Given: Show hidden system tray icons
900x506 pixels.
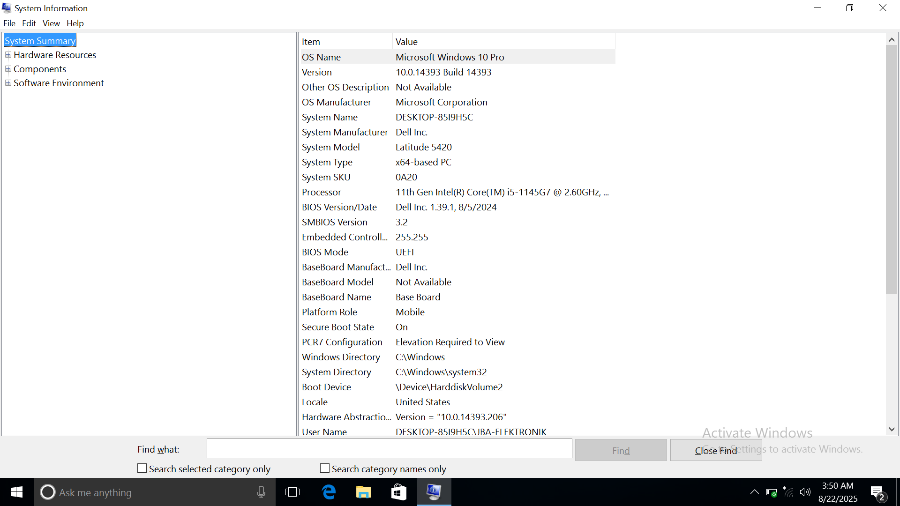Looking at the screenshot, I should pyautogui.click(x=754, y=492).
